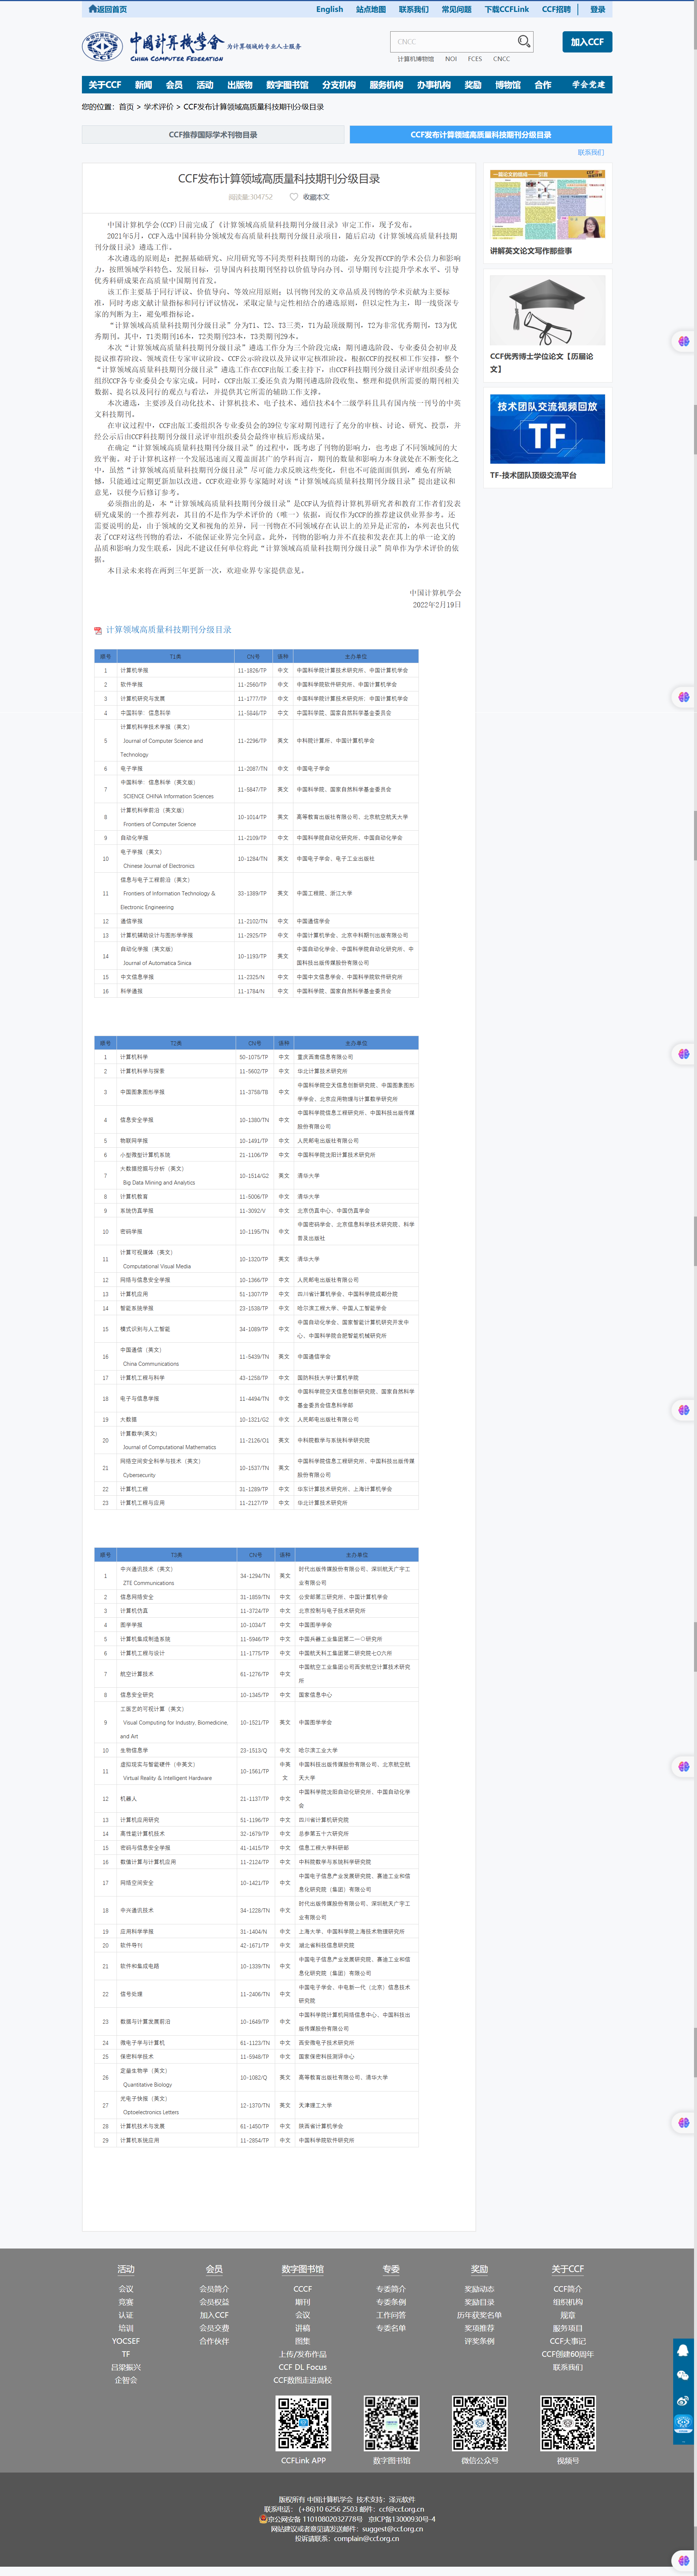This screenshot has height=2576, width=697.
Task: Open the 新闻 menu item
Action: coord(144,85)
